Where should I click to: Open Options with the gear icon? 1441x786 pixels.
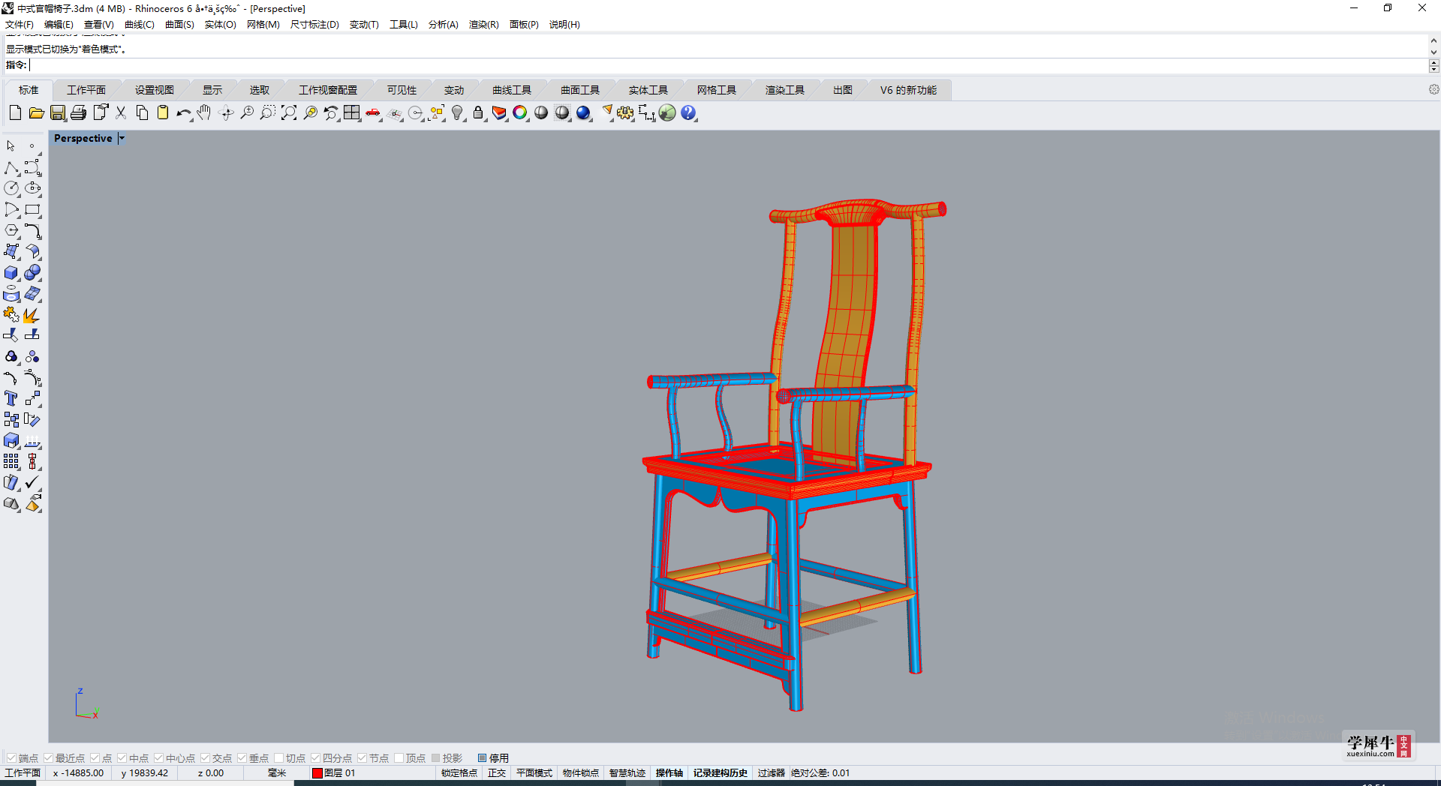point(625,113)
